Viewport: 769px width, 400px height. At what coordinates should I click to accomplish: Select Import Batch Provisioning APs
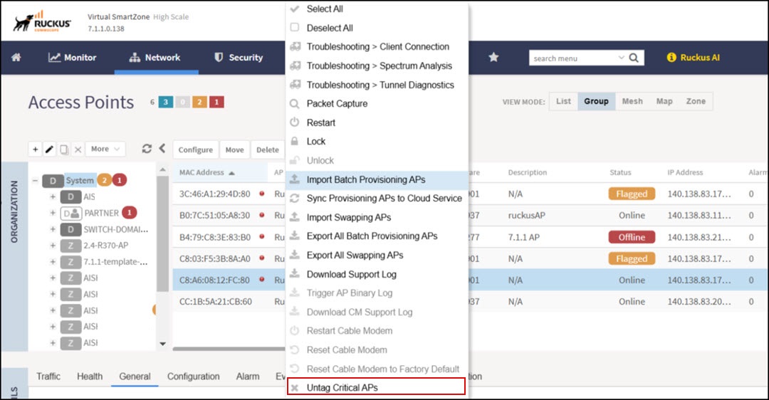pos(377,179)
